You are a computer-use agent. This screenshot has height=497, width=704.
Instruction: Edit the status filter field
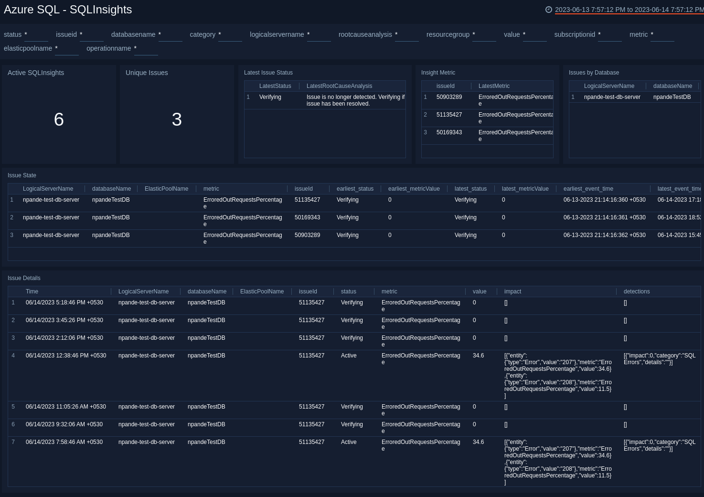click(36, 35)
